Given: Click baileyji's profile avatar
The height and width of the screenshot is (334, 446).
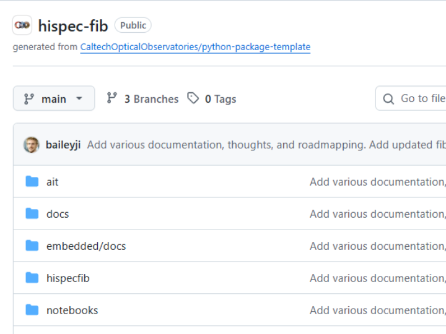Looking at the screenshot, I should pyautogui.click(x=32, y=145).
